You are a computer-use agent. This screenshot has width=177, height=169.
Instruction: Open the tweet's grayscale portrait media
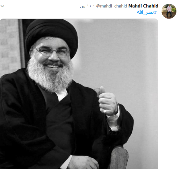(x=79, y=94)
